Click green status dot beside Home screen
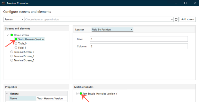The image size is (199, 102). tap(12, 35)
